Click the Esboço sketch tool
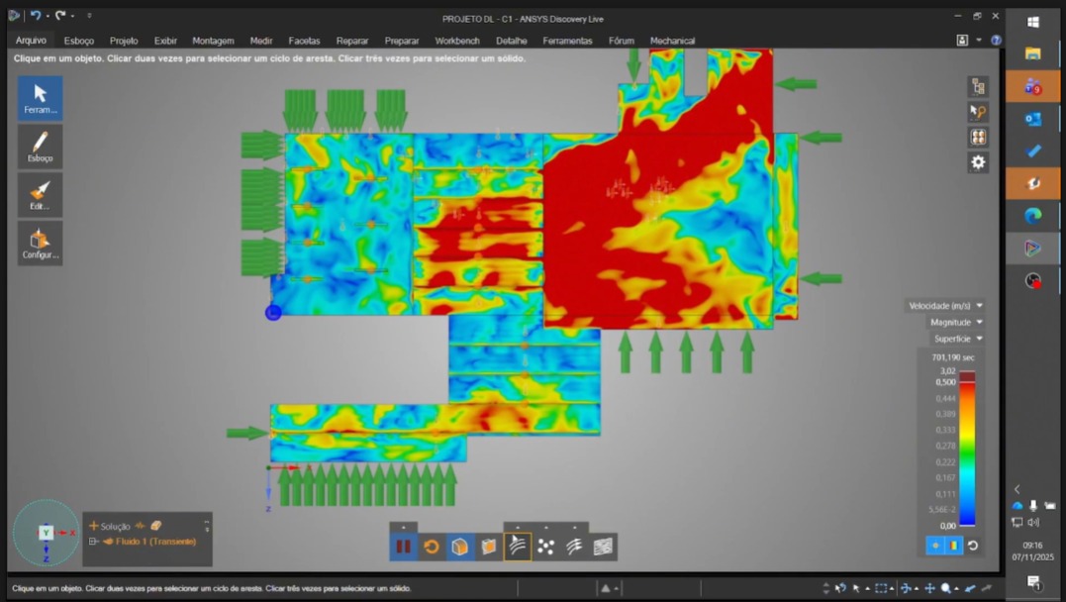Viewport: 1066px width, 602px height. pyautogui.click(x=40, y=147)
